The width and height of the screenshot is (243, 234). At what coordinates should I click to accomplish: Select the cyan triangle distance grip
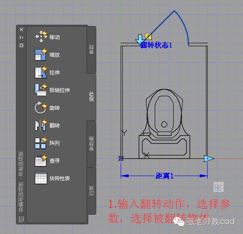tap(209, 158)
